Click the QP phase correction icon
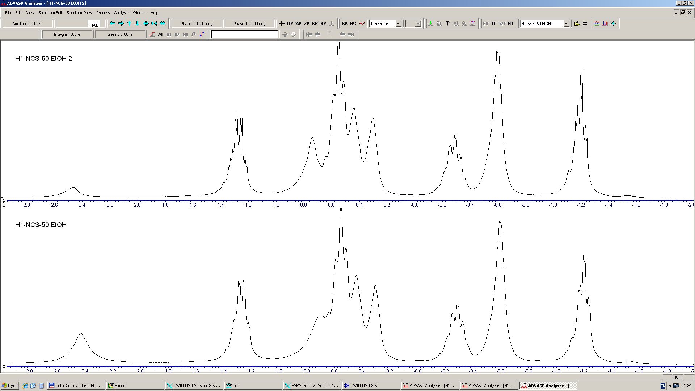Screen dimensions: 695x391 point(290,24)
